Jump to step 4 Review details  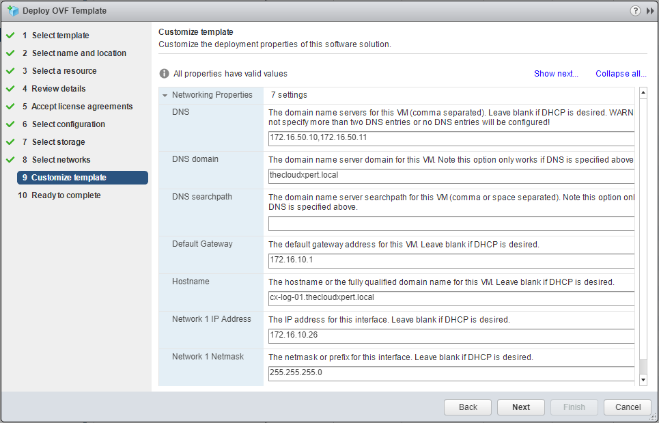click(59, 89)
